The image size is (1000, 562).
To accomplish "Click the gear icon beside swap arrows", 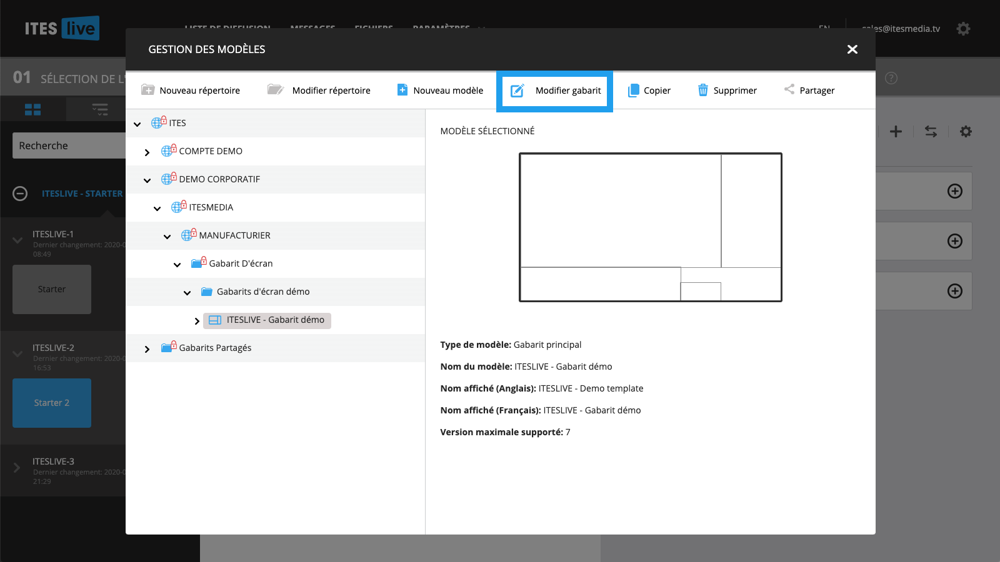I will [x=966, y=131].
